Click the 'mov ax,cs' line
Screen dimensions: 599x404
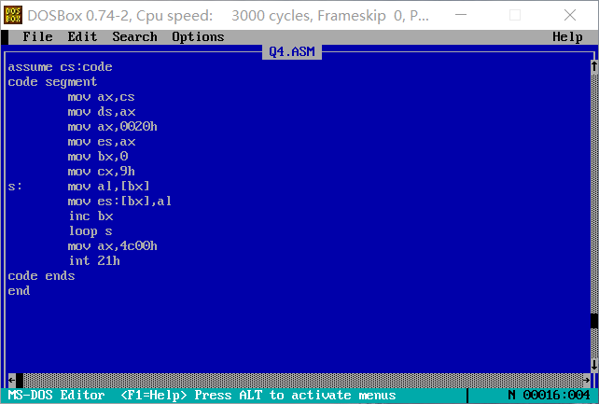click(x=101, y=97)
